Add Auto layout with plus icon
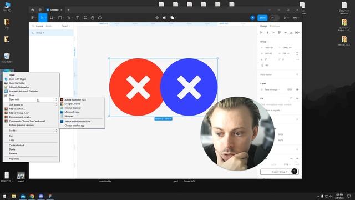Image resolution: width=355 pixels, height=200 pixels. (x=297, y=74)
